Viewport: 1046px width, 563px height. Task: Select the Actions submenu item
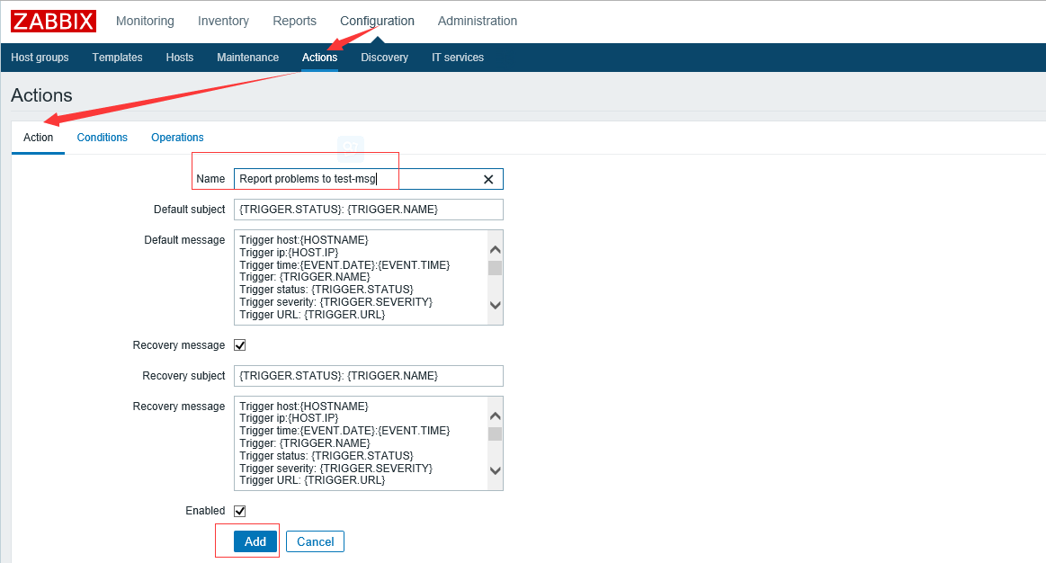coord(319,58)
